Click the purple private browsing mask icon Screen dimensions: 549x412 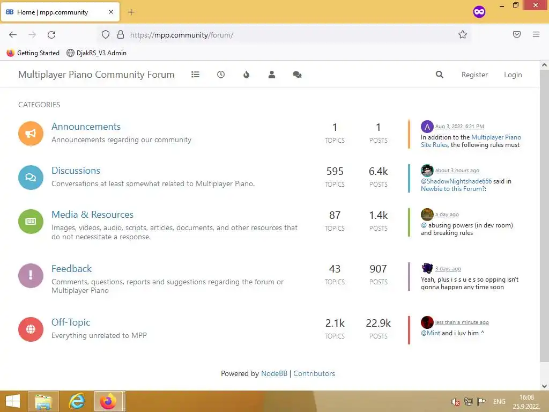click(x=479, y=12)
